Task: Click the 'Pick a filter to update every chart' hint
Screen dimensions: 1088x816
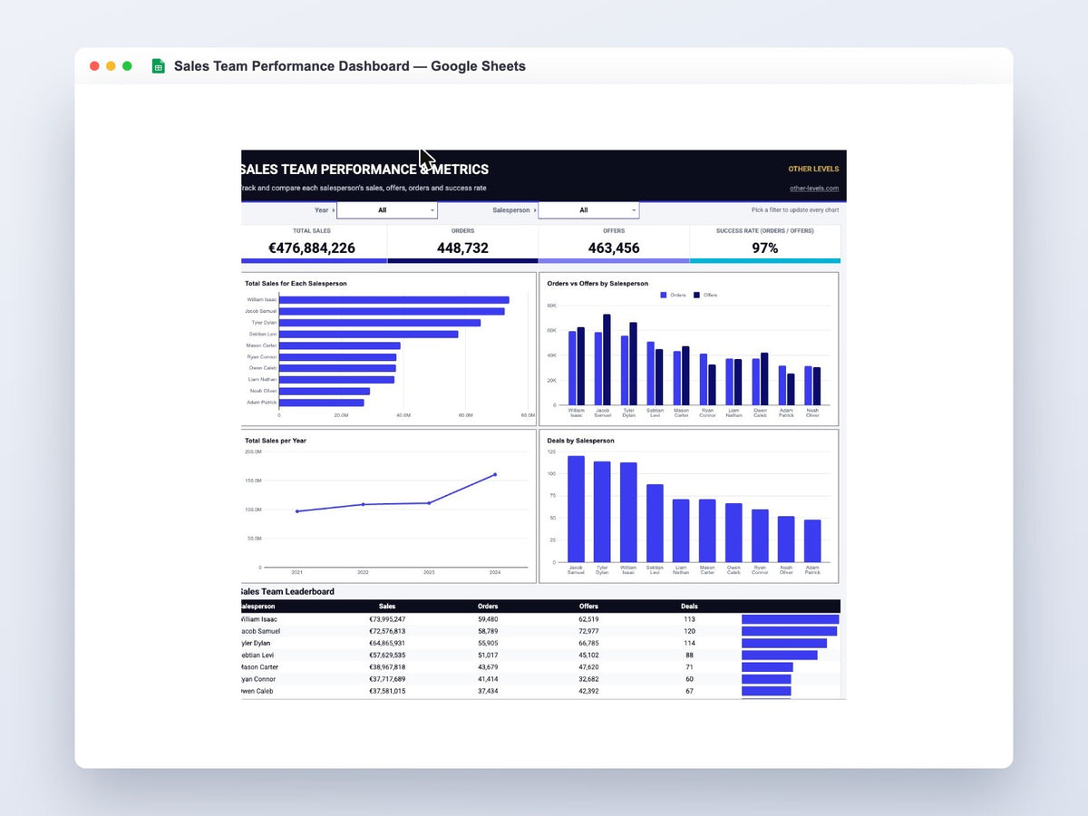Action: [795, 210]
